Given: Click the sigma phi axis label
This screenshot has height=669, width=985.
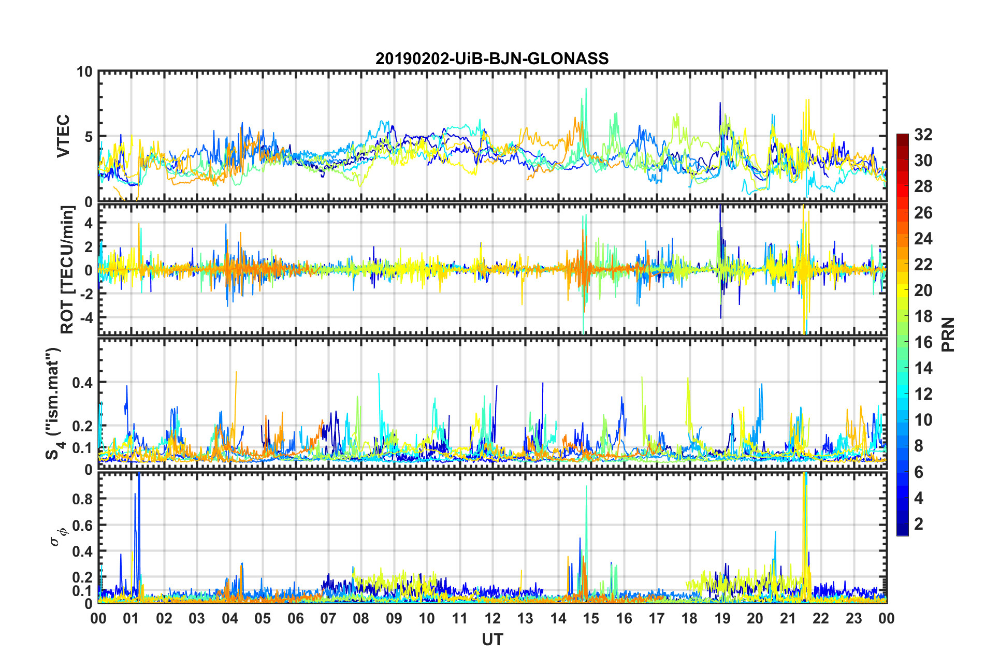Looking at the screenshot, I should click(58, 537).
